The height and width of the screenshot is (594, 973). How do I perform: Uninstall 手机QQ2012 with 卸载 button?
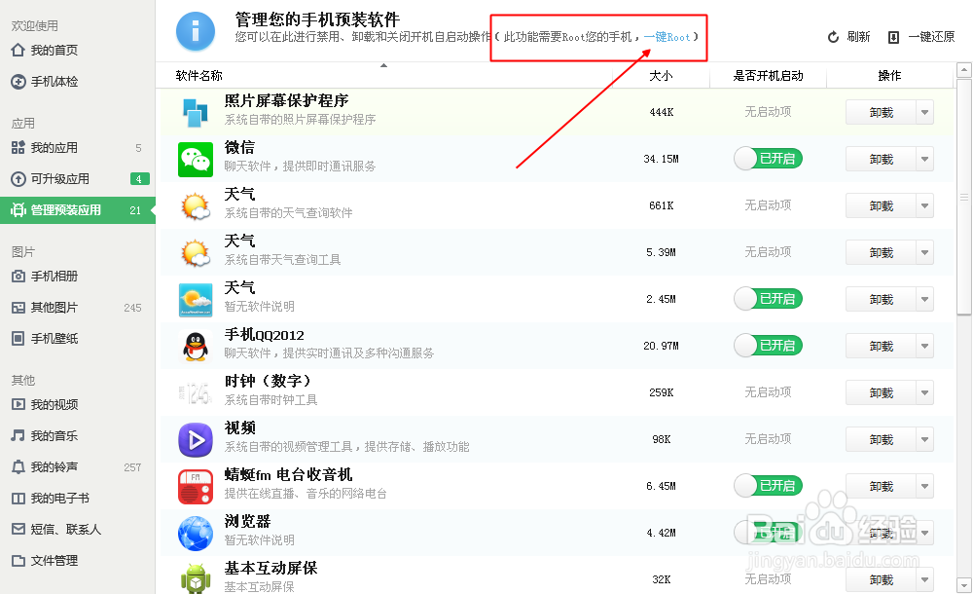point(882,346)
